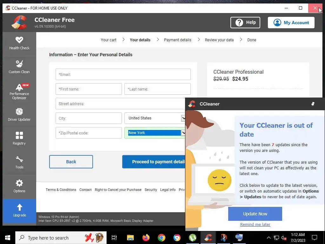Go to Review your data step

point(219,40)
